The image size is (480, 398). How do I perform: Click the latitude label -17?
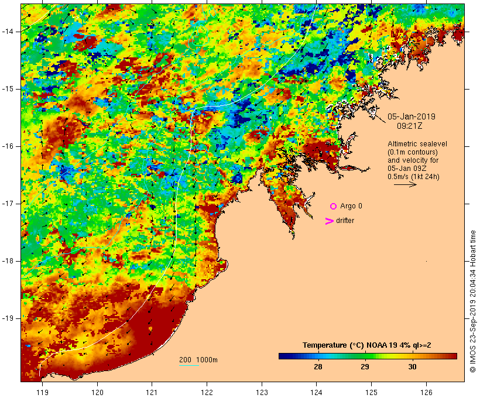(8, 204)
